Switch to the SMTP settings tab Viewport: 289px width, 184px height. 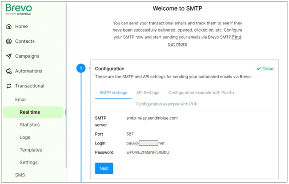click(x=113, y=93)
